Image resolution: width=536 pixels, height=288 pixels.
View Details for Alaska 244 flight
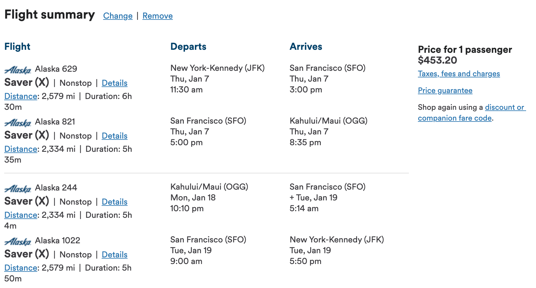coord(115,202)
